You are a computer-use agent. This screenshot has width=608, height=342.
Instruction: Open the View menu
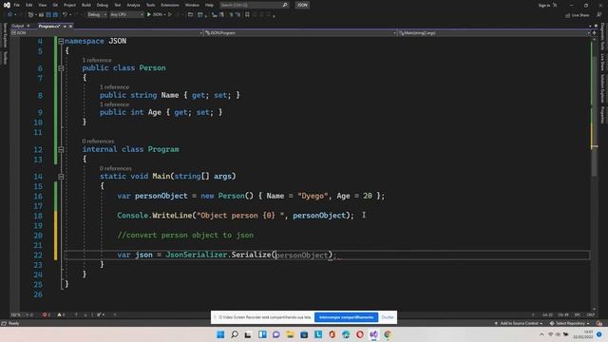coord(42,5)
